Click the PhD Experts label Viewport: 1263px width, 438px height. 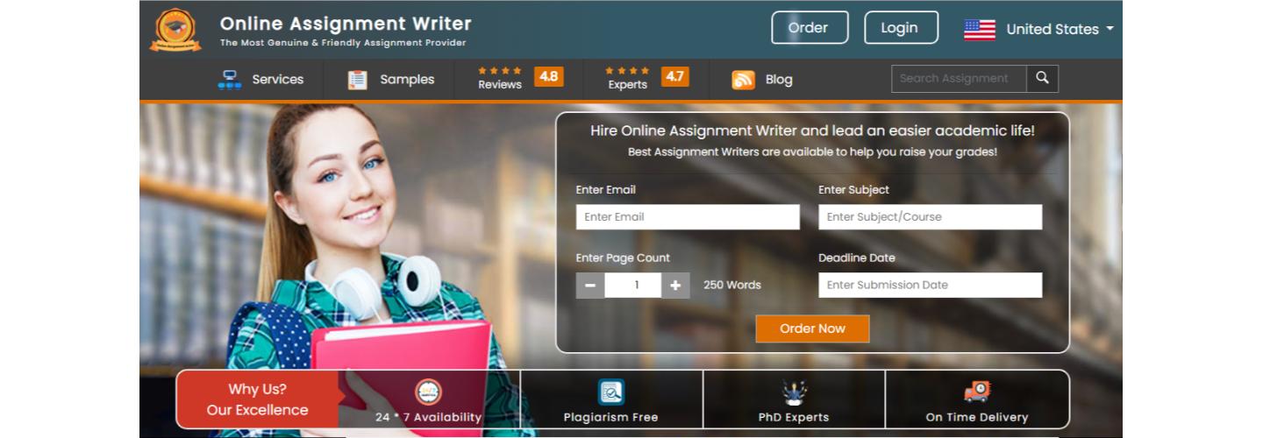(x=794, y=417)
